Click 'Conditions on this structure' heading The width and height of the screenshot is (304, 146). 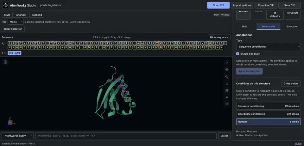coord(253,83)
